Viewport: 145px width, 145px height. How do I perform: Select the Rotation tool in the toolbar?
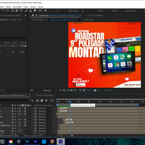coord(3,11)
